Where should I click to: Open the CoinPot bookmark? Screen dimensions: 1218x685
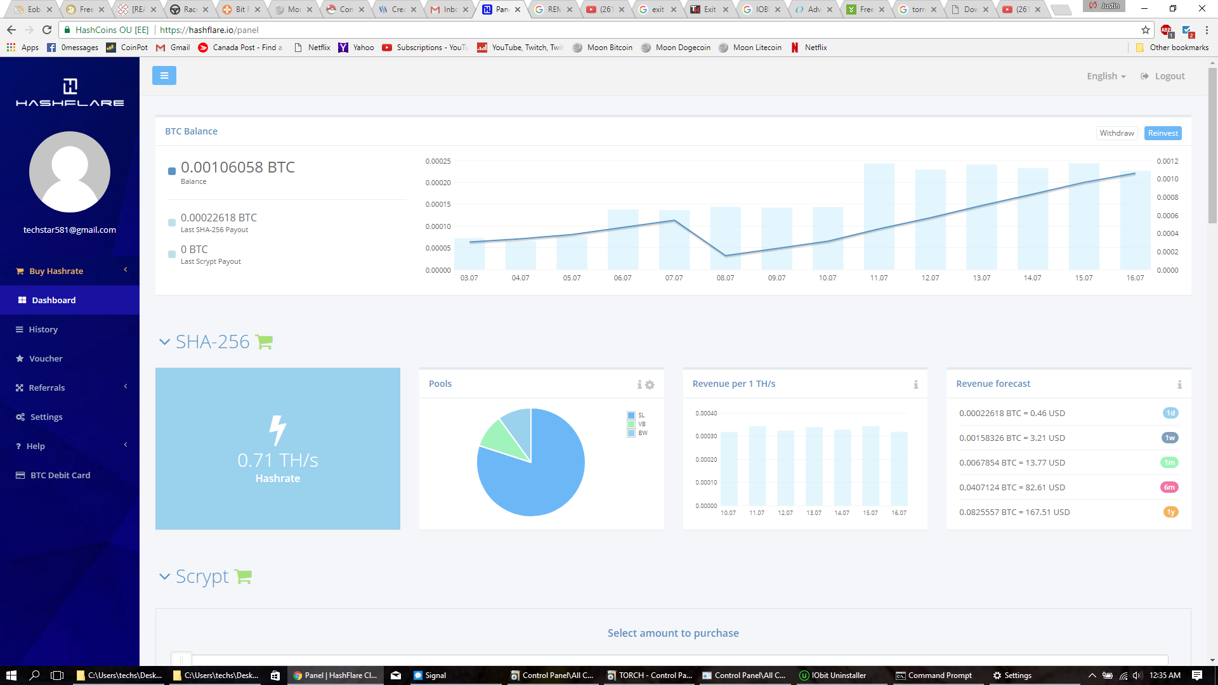tap(127, 48)
